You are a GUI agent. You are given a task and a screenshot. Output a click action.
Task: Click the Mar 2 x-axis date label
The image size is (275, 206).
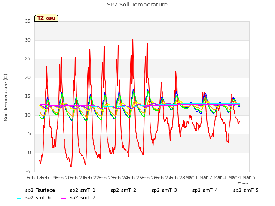(206, 177)
